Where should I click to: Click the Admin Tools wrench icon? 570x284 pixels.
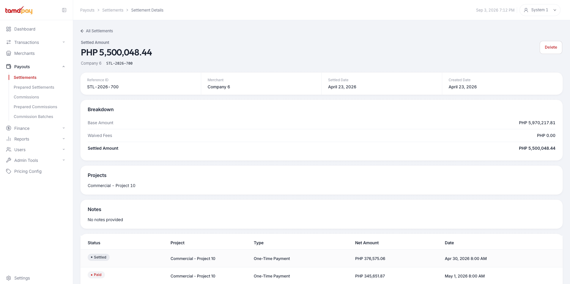click(9, 160)
